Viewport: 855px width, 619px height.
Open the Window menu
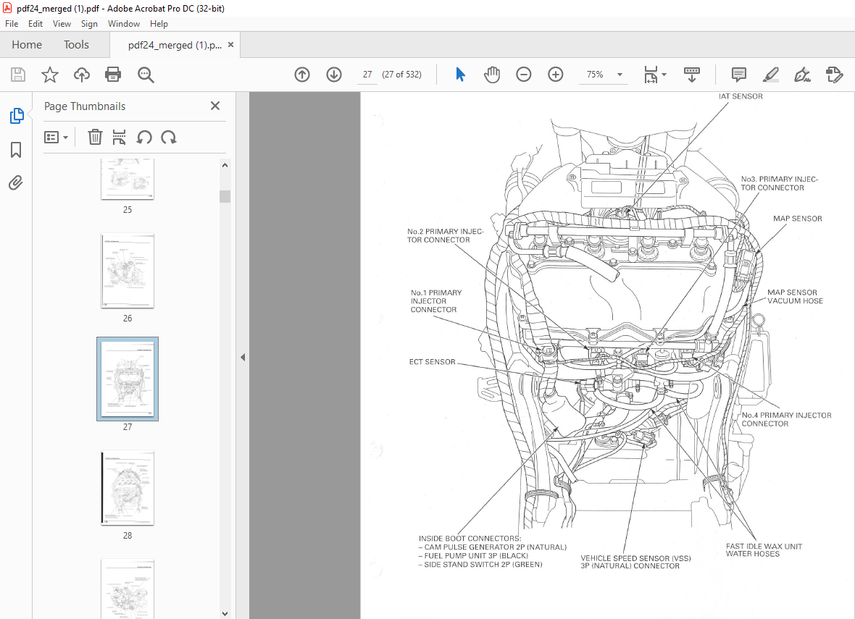[124, 23]
